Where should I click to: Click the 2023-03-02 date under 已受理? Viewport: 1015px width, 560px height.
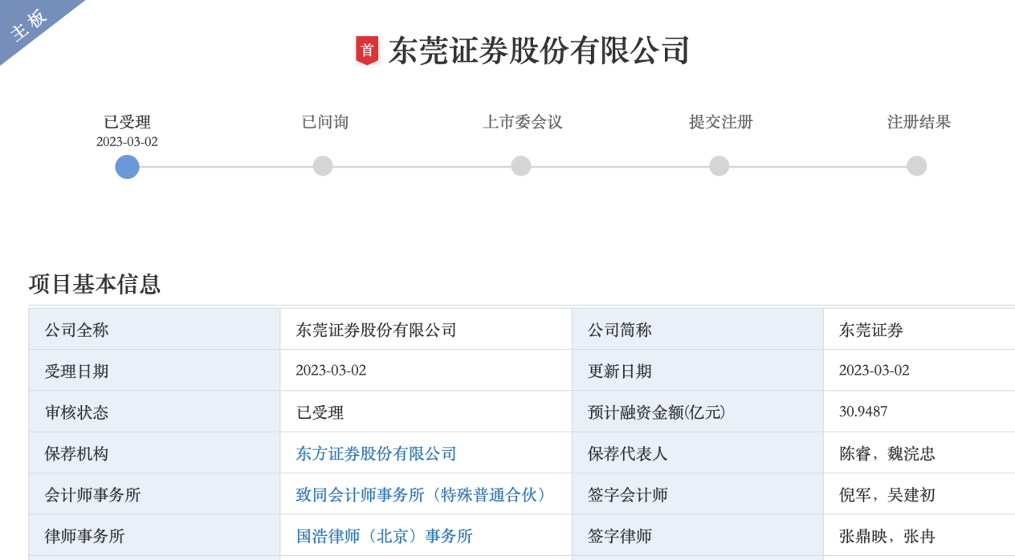(127, 142)
